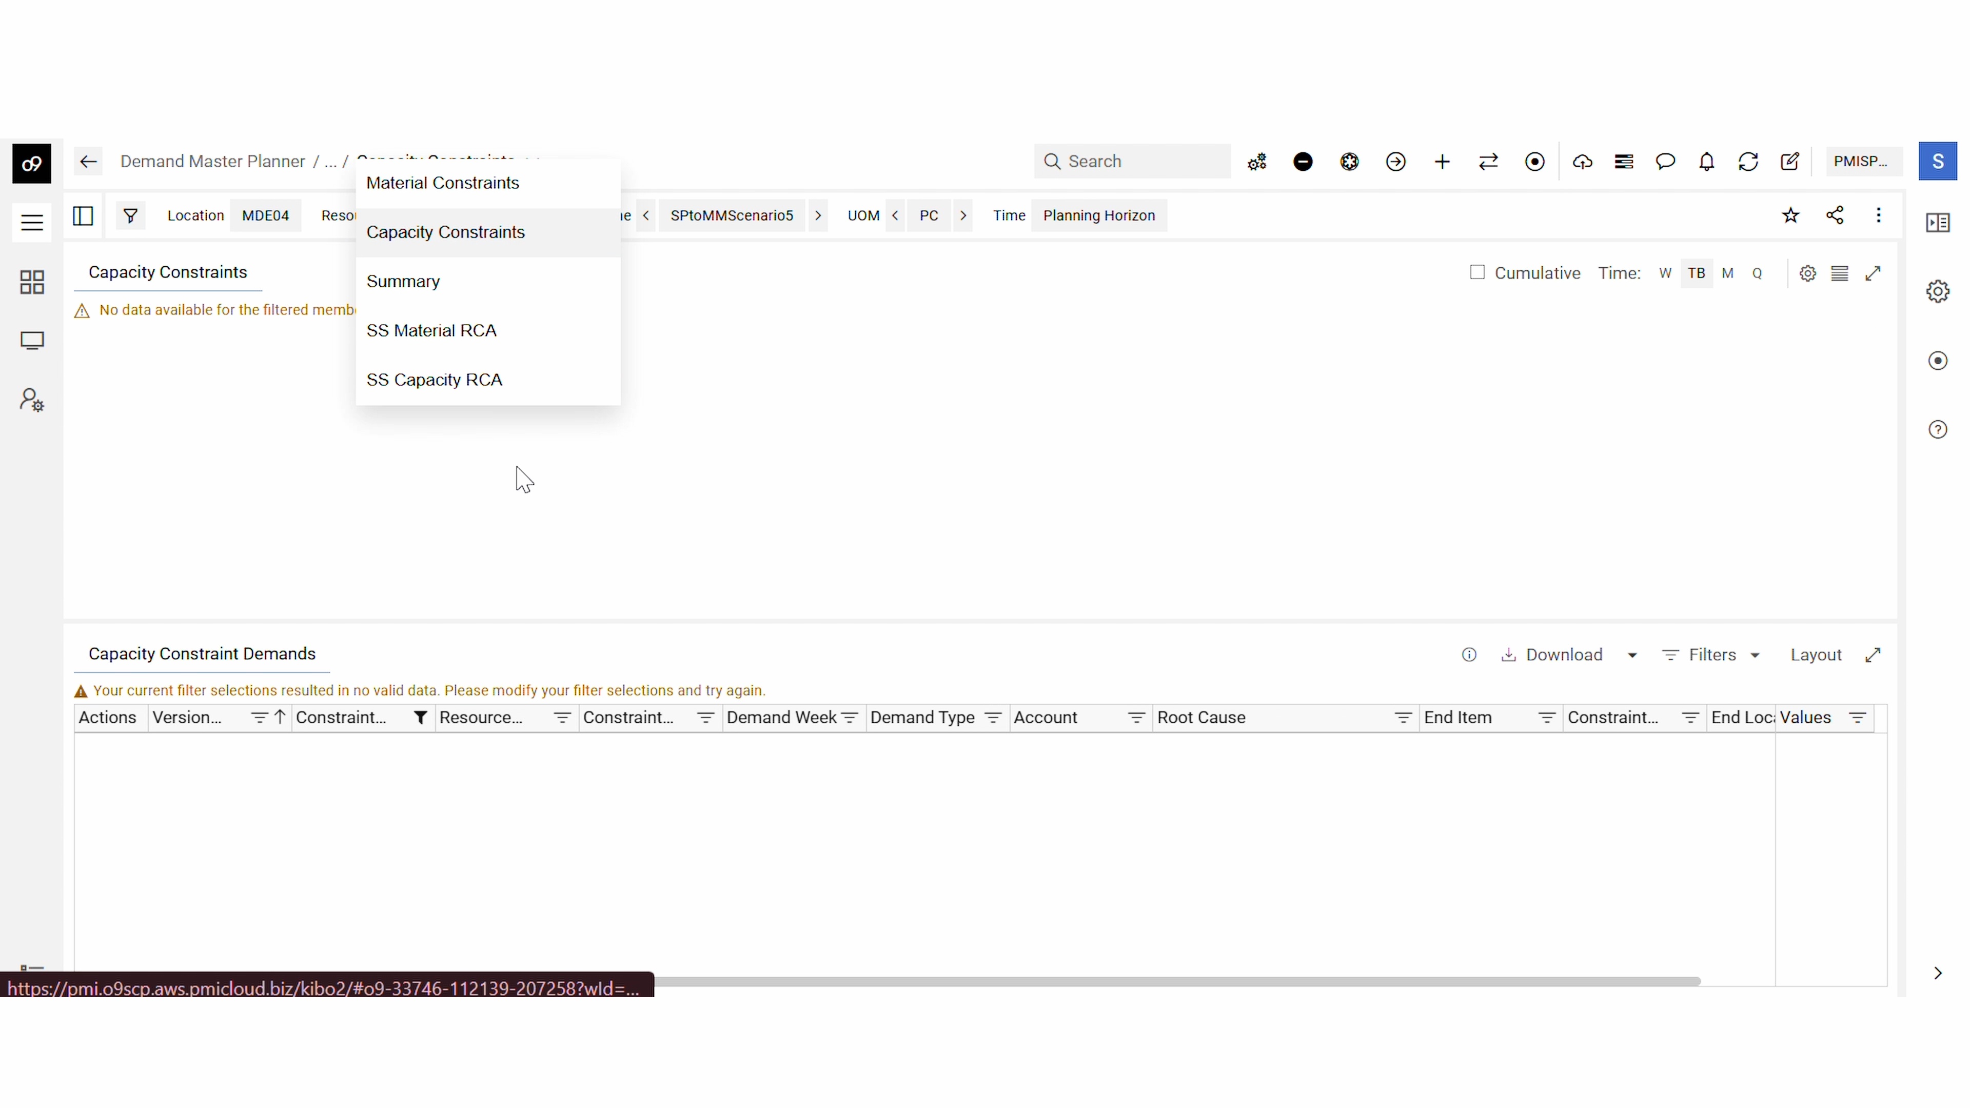The width and height of the screenshot is (1970, 1108).
Task: Open Capacity Constraint Demands tab
Action: coord(202,654)
